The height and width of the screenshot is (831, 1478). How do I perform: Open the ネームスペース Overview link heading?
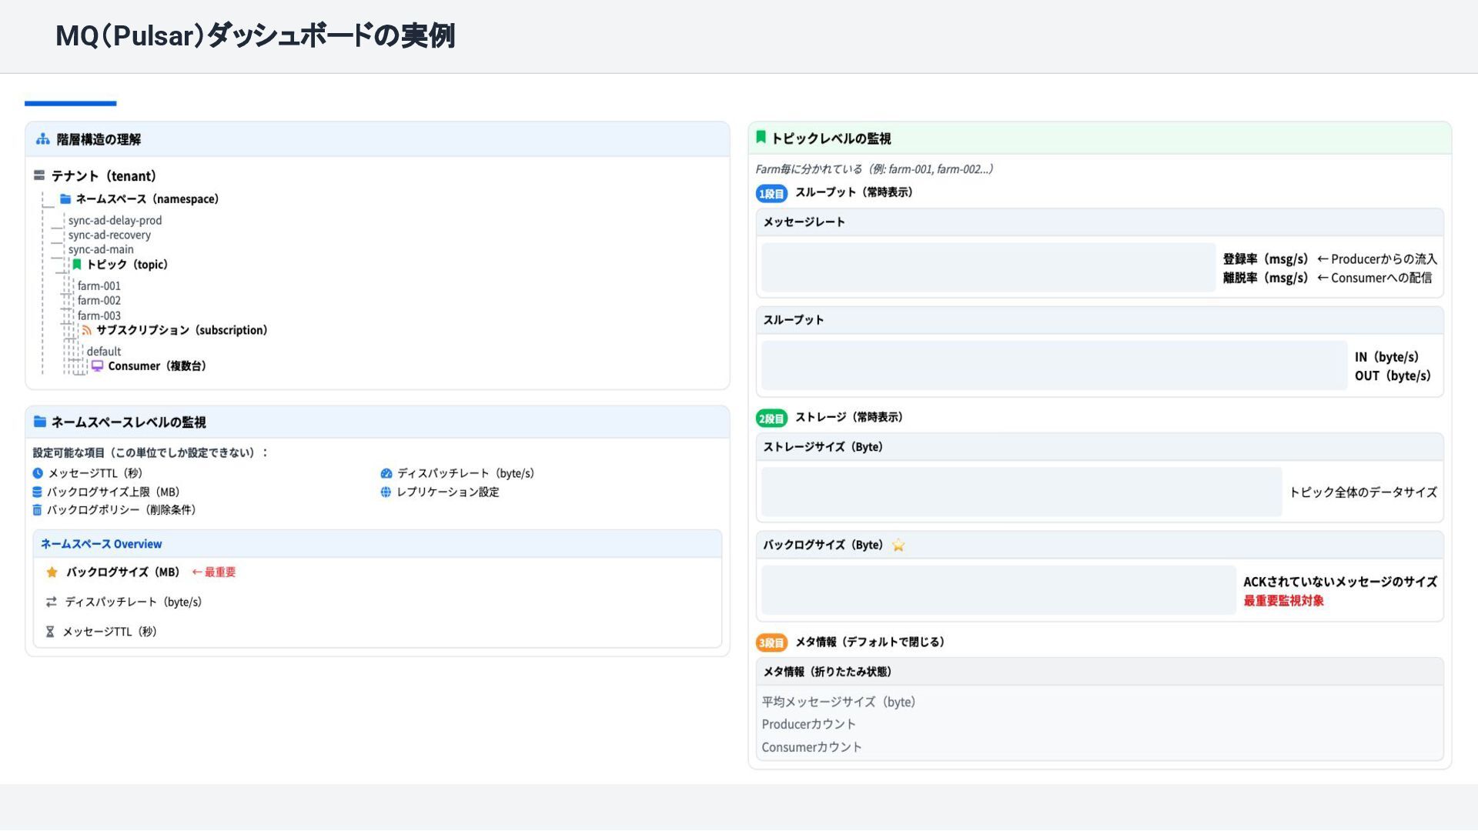coord(102,544)
